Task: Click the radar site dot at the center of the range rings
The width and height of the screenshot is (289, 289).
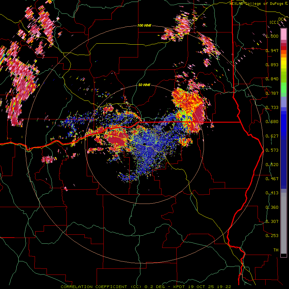Action: click(x=145, y=144)
